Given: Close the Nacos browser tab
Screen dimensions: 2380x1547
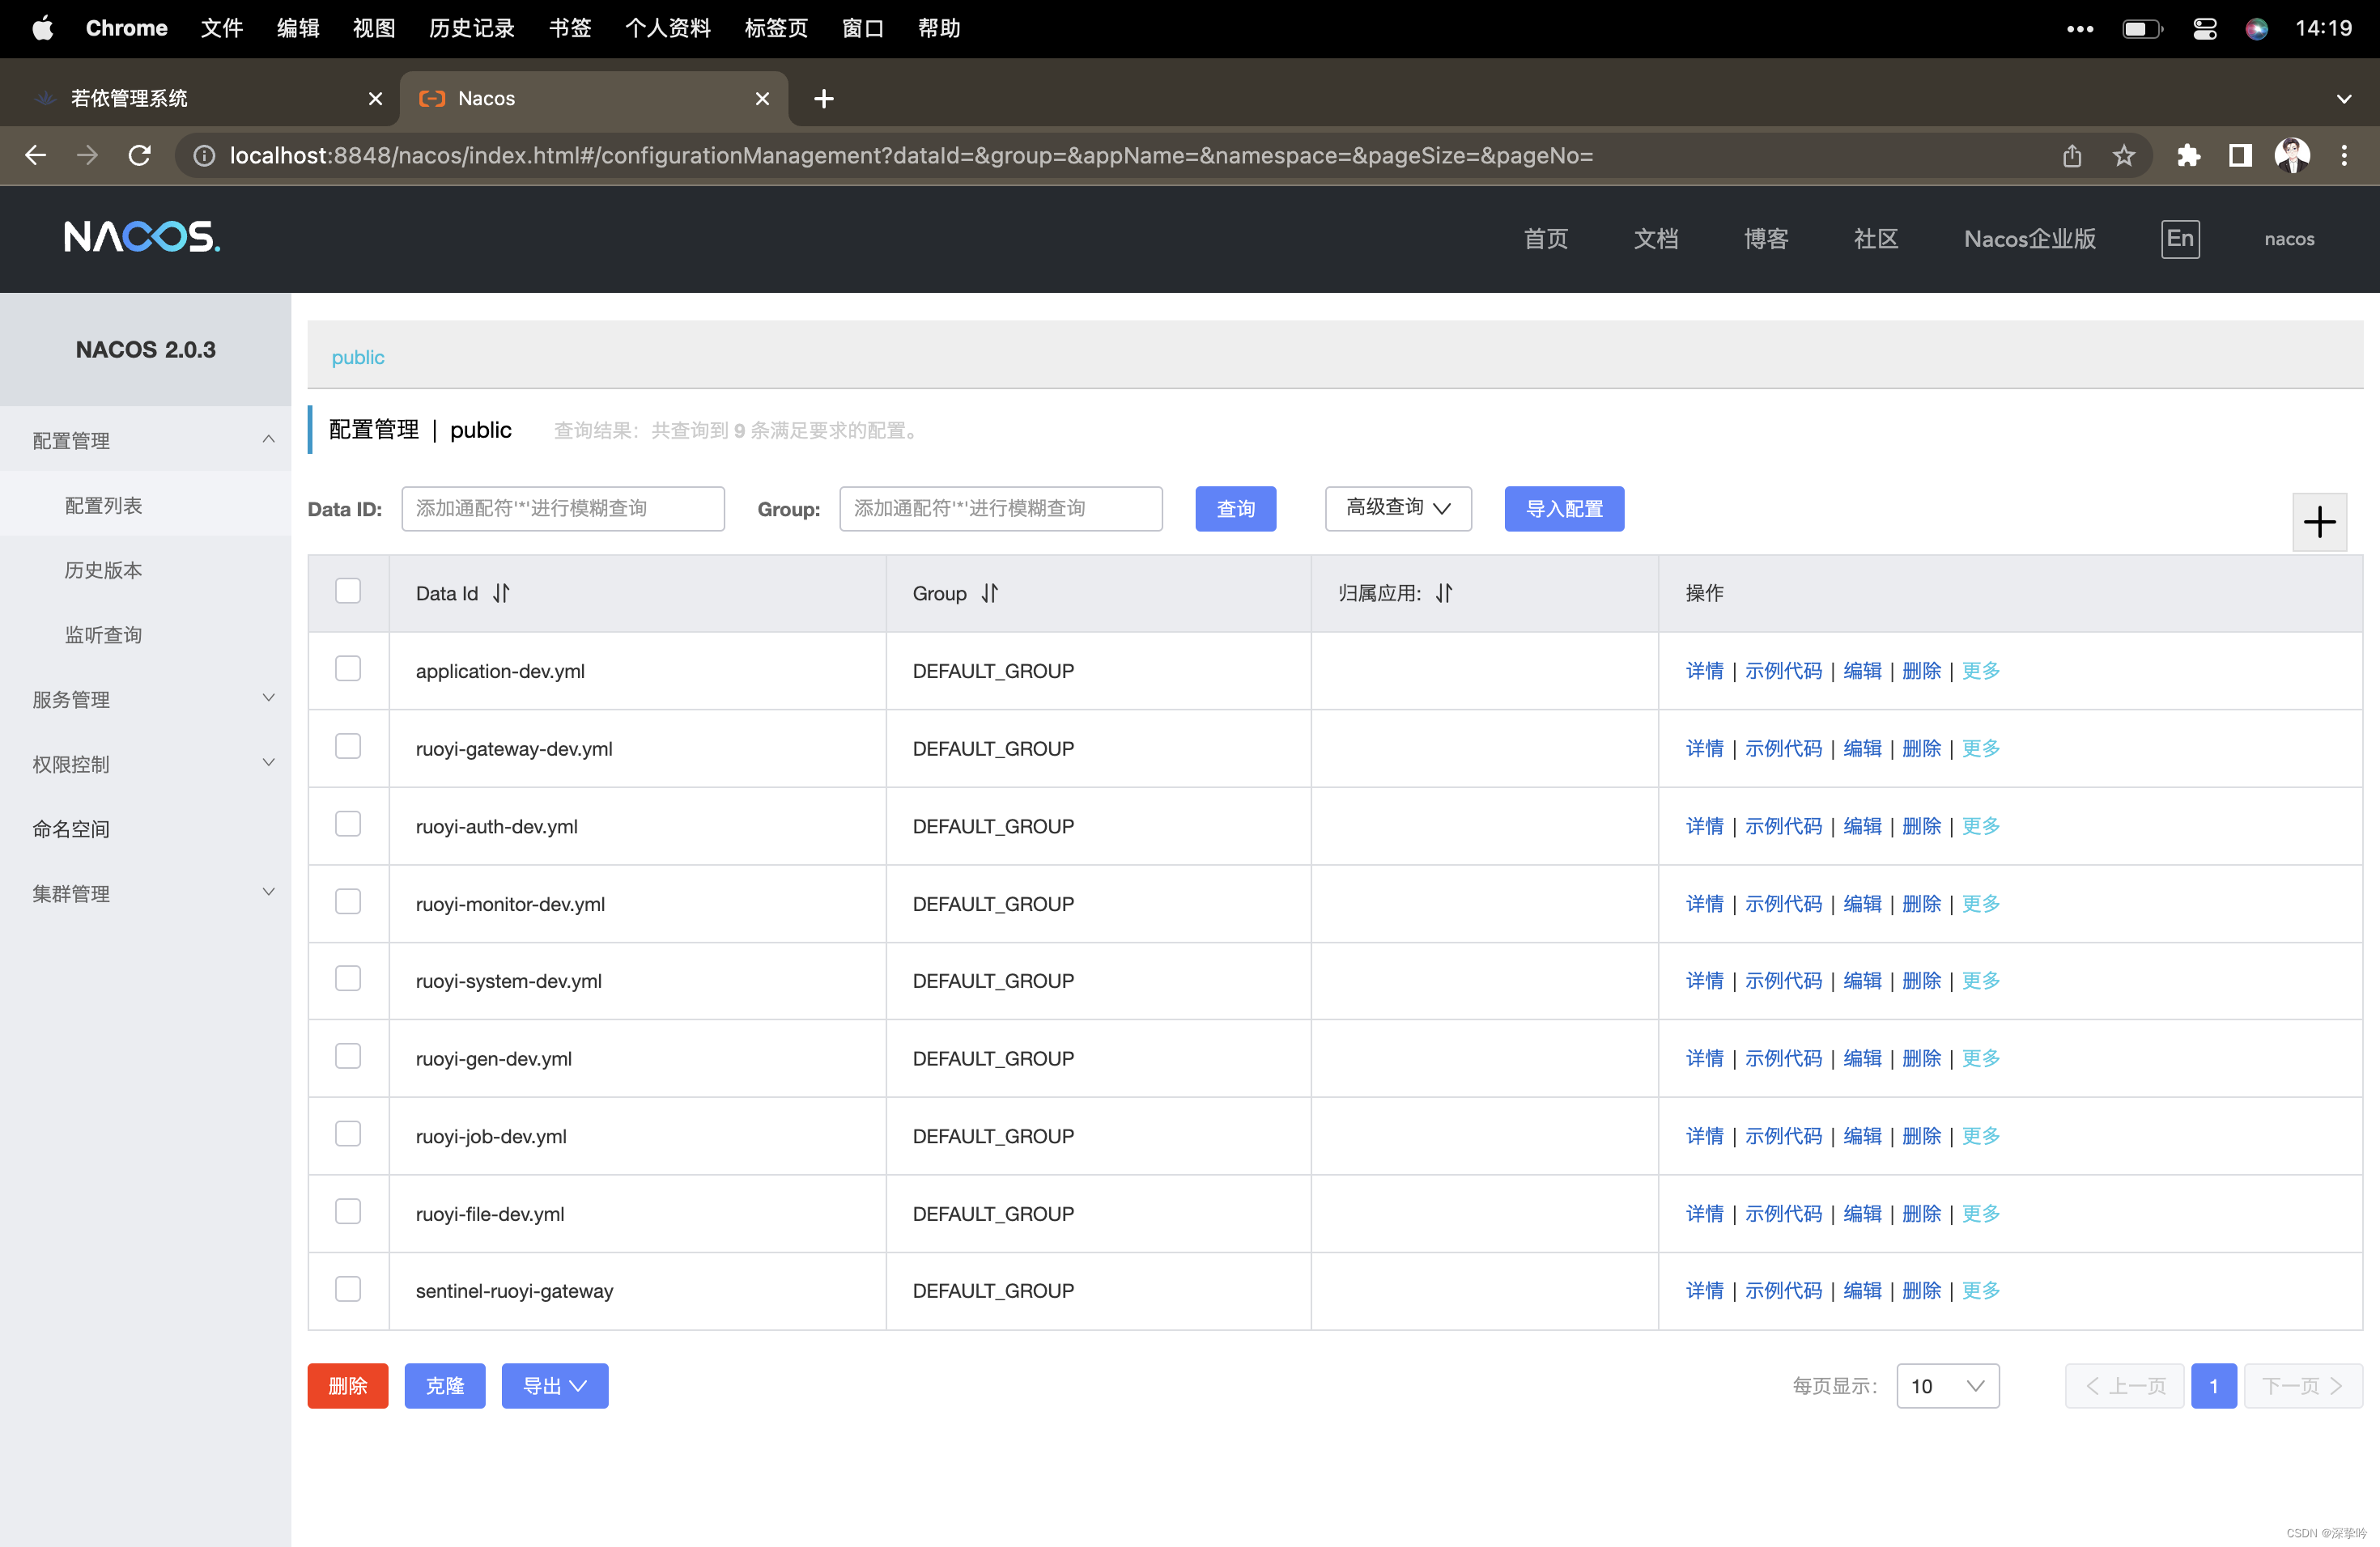Looking at the screenshot, I should coord(762,98).
